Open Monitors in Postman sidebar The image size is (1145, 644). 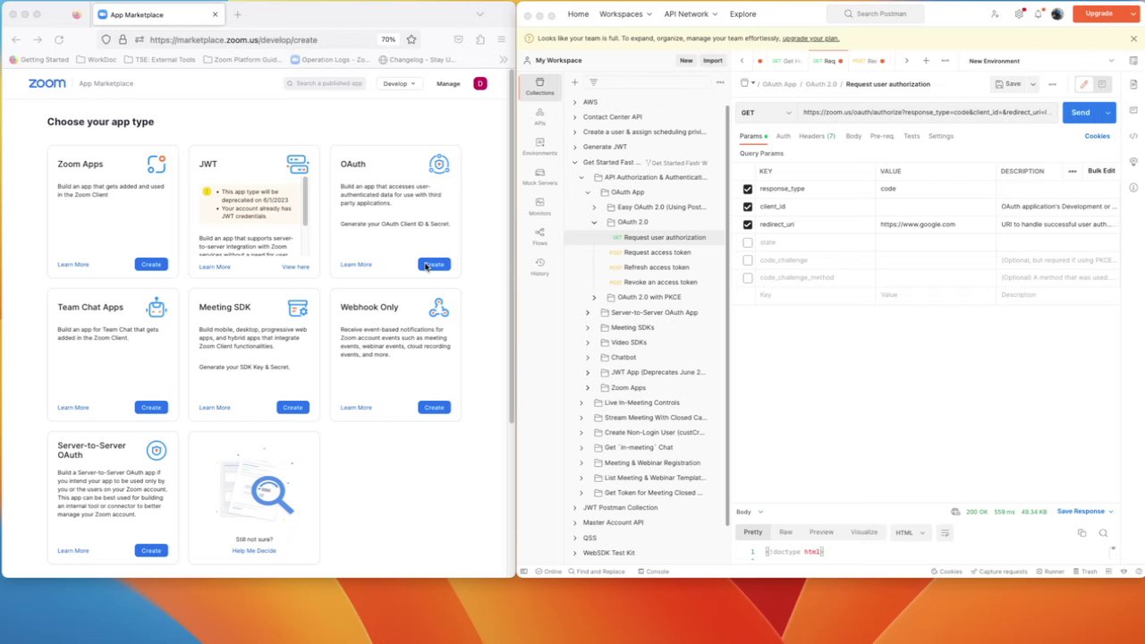click(539, 207)
